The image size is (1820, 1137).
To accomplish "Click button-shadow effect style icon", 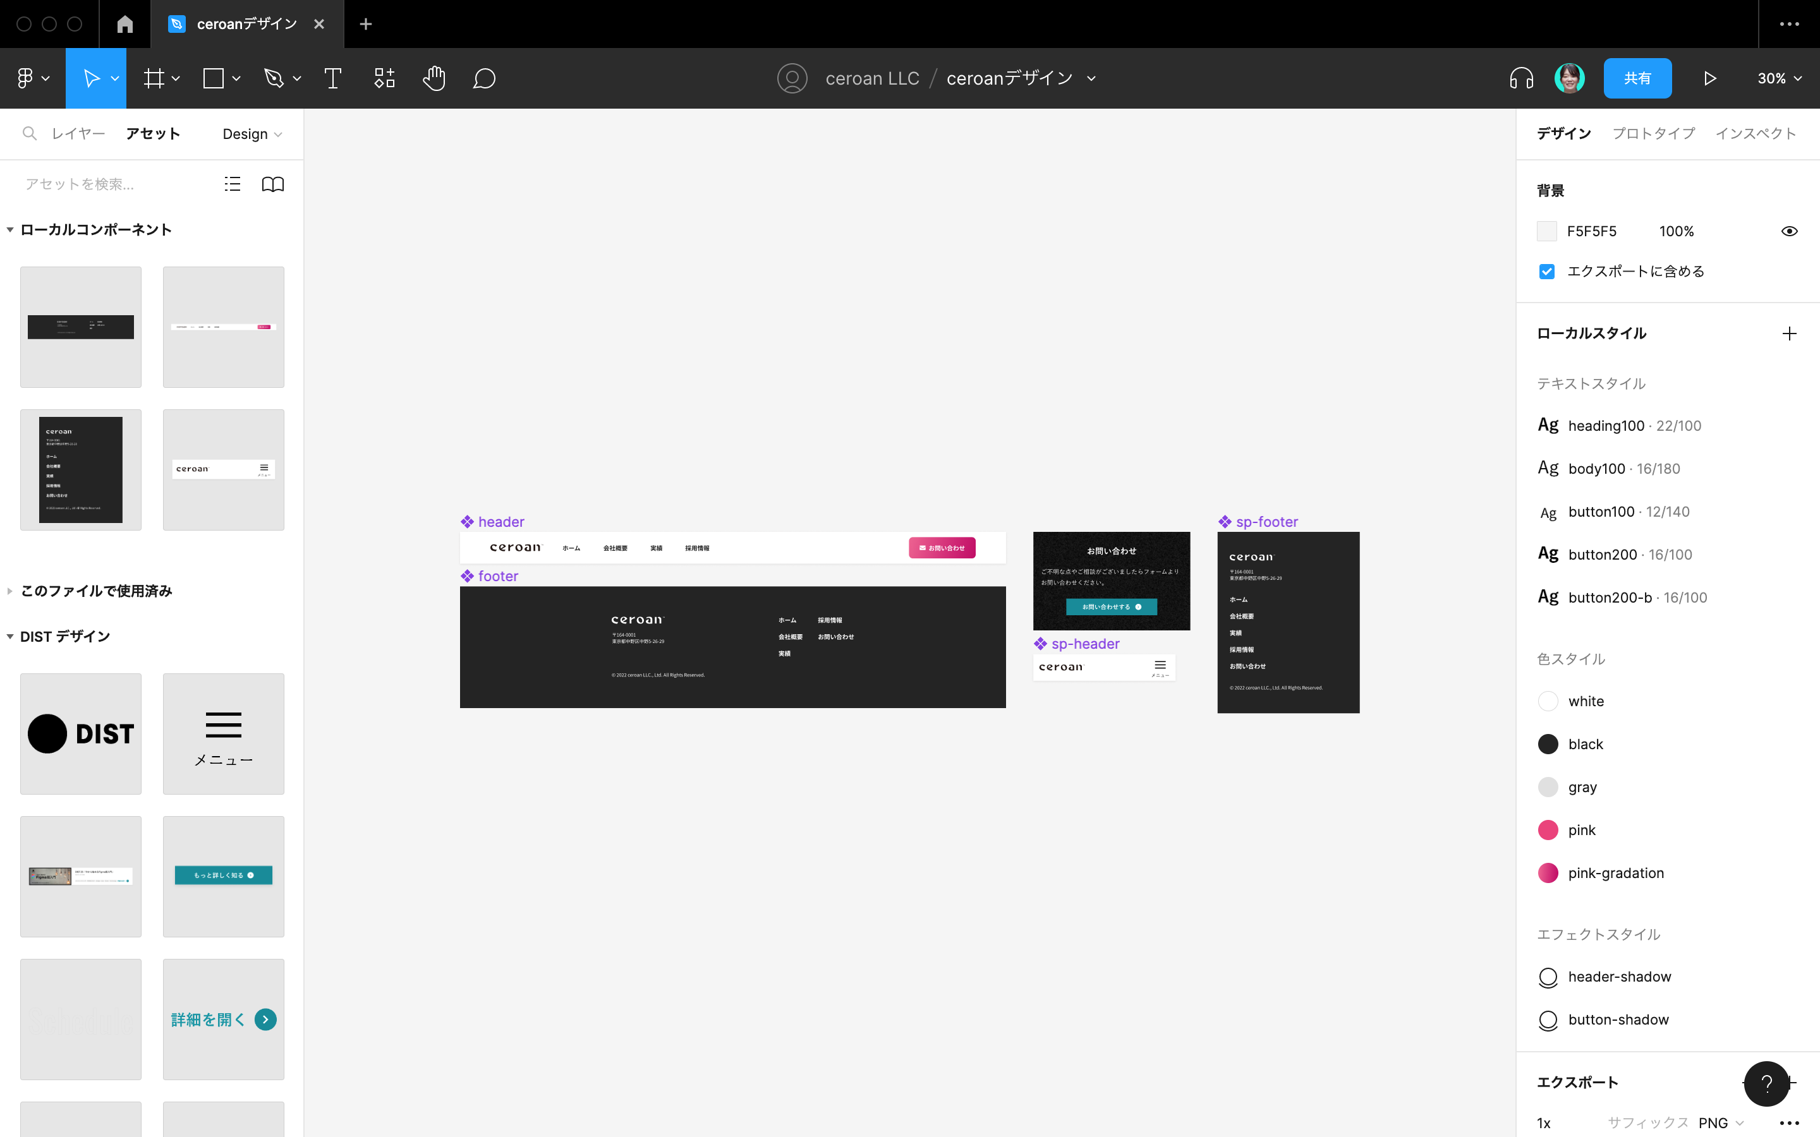I will click(1548, 1020).
